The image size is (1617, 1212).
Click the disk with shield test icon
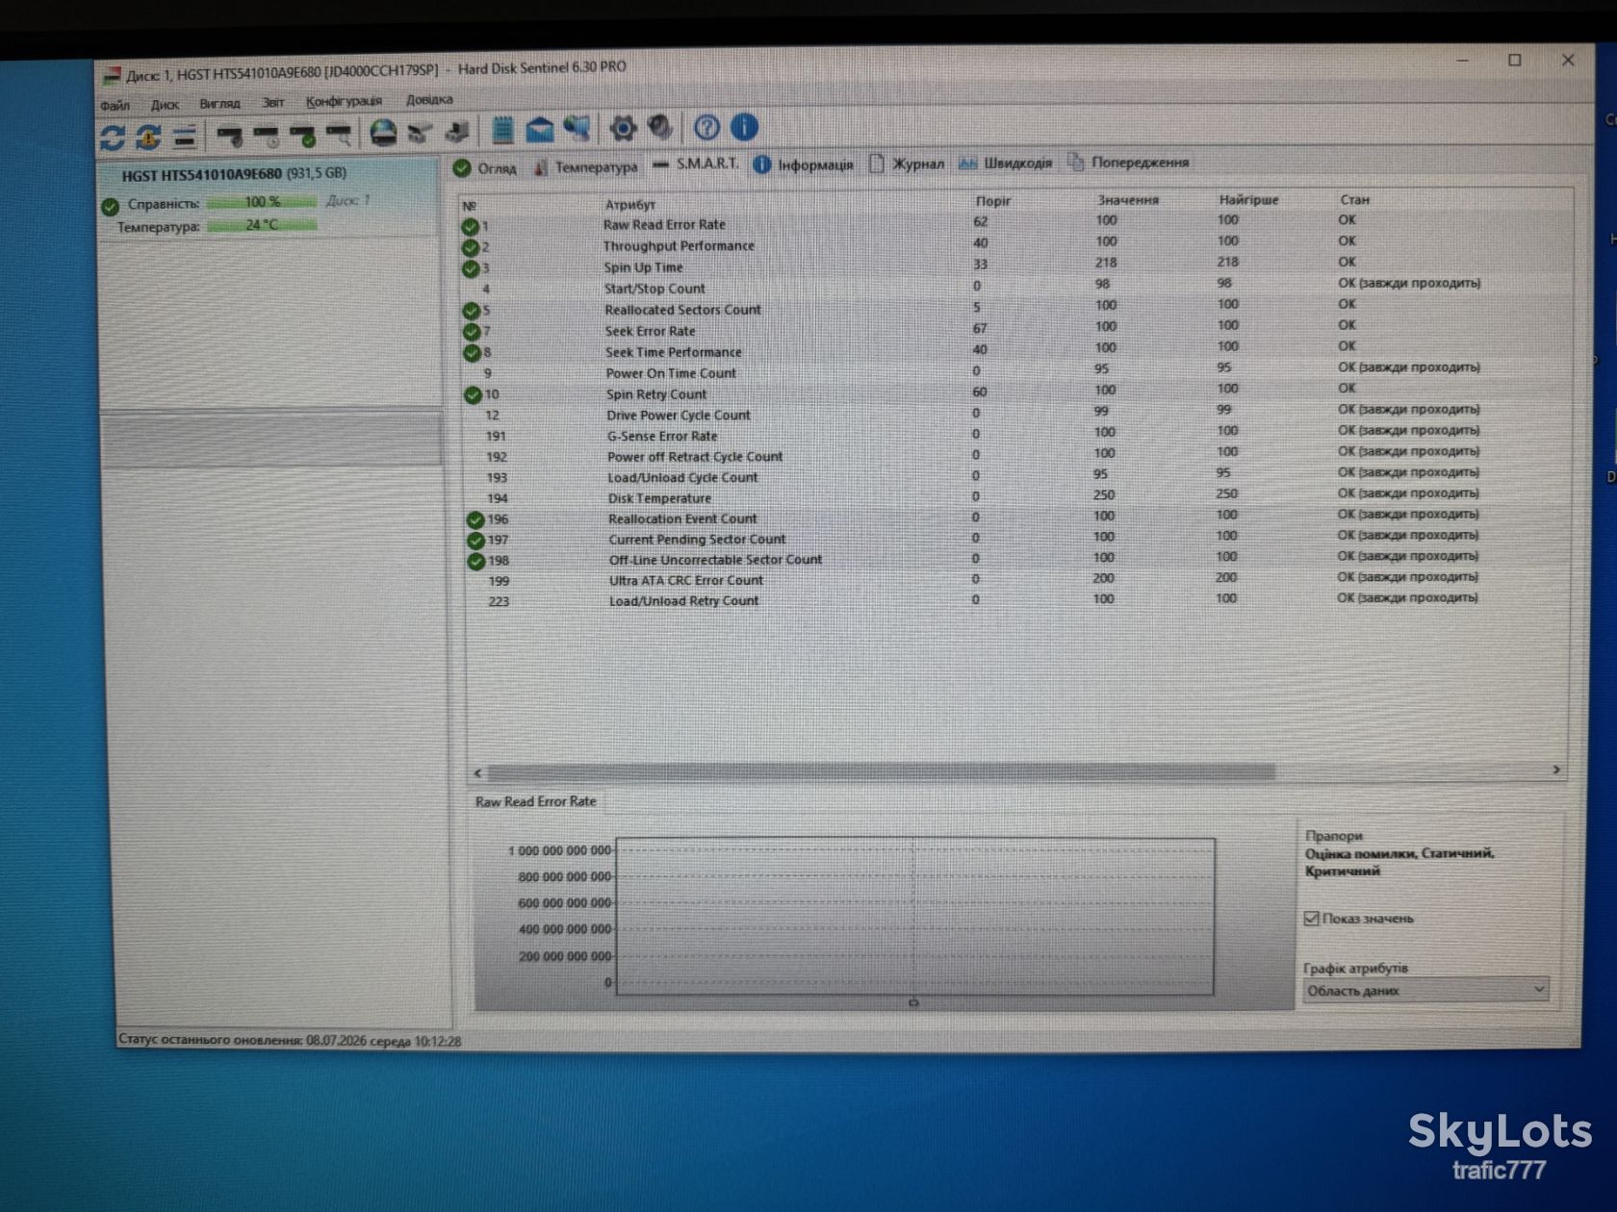tap(229, 135)
